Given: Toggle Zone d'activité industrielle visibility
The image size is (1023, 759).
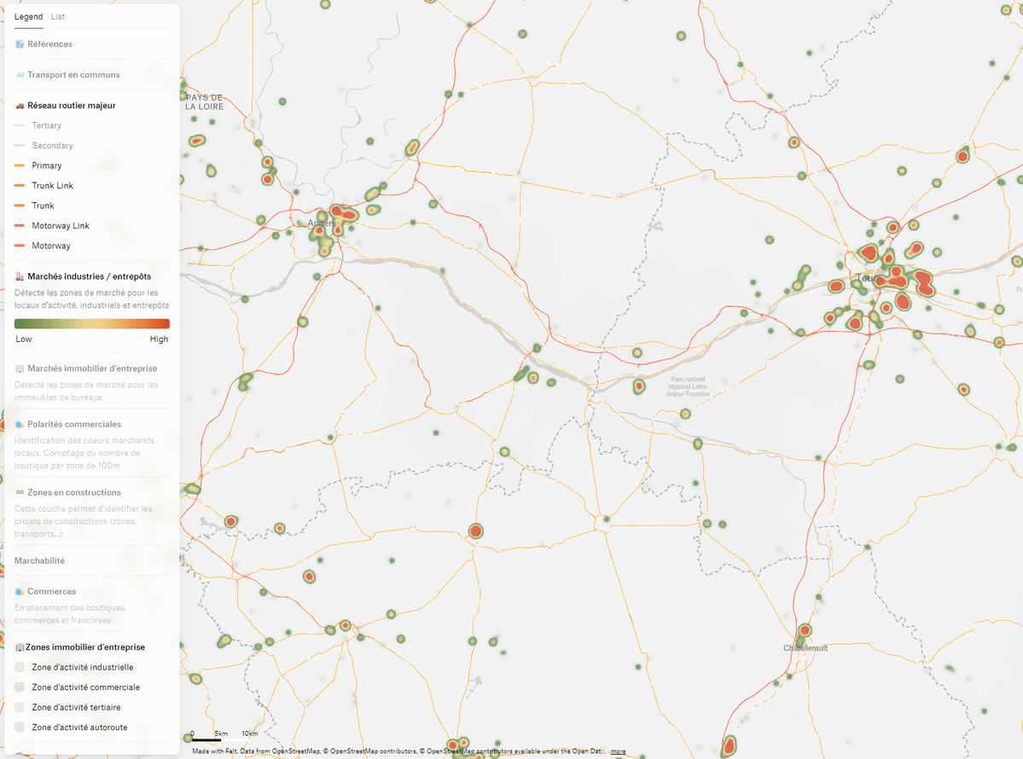Looking at the screenshot, I should [x=19, y=667].
